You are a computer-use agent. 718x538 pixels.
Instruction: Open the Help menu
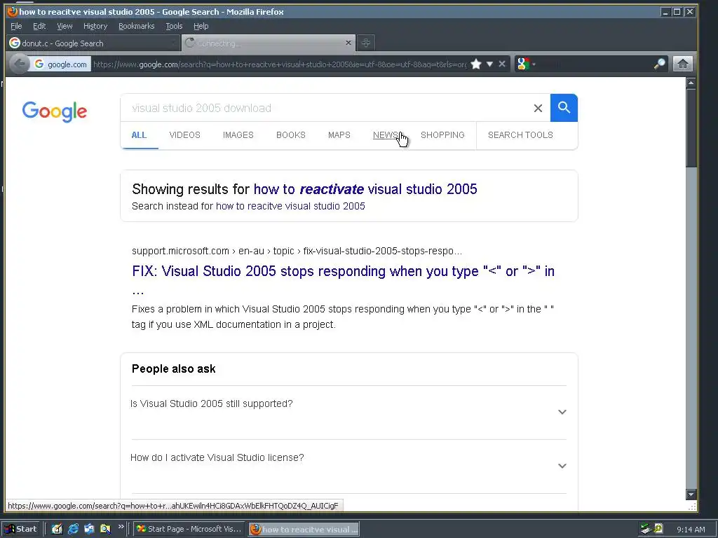click(x=201, y=26)
